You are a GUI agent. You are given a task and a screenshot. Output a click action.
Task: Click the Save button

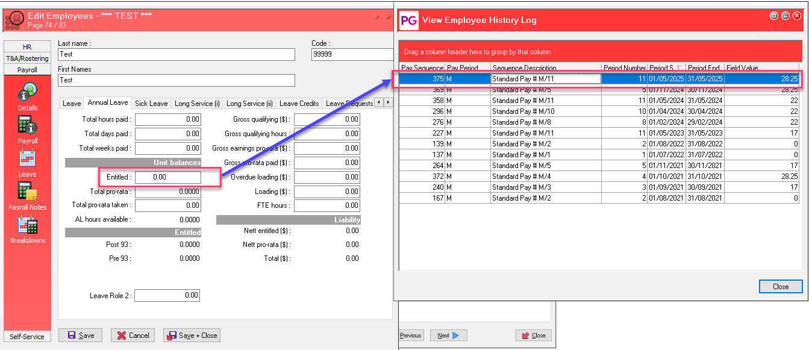(x=80, y=336)
